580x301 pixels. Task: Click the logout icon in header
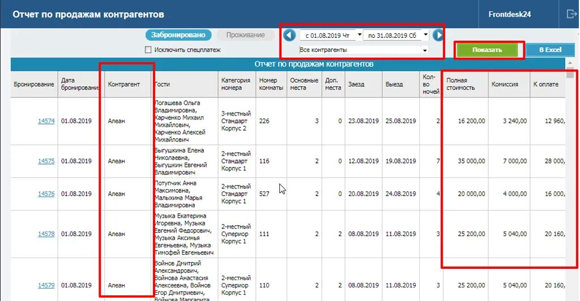coord(572,14)
